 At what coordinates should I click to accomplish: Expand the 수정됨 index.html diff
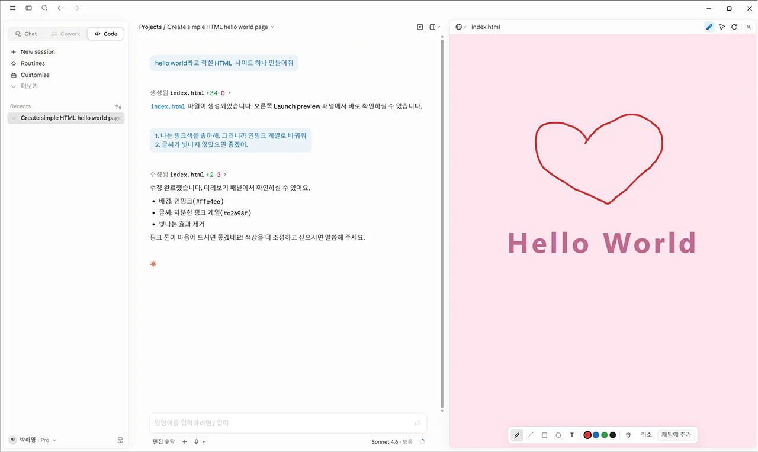[x=188, y=175]
